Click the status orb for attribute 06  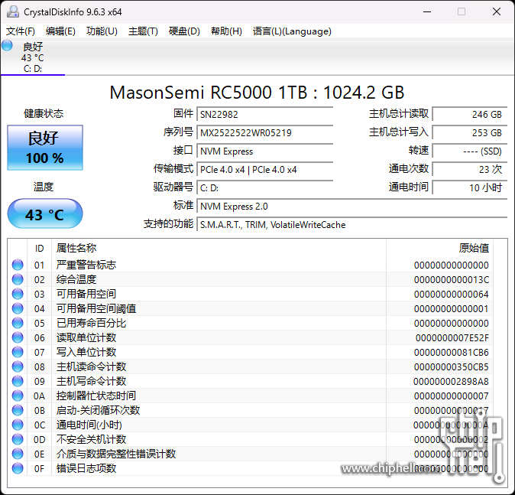point(18,337)
